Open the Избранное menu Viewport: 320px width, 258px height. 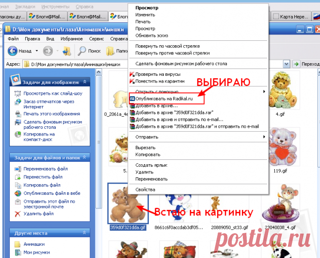click(71, 38)
